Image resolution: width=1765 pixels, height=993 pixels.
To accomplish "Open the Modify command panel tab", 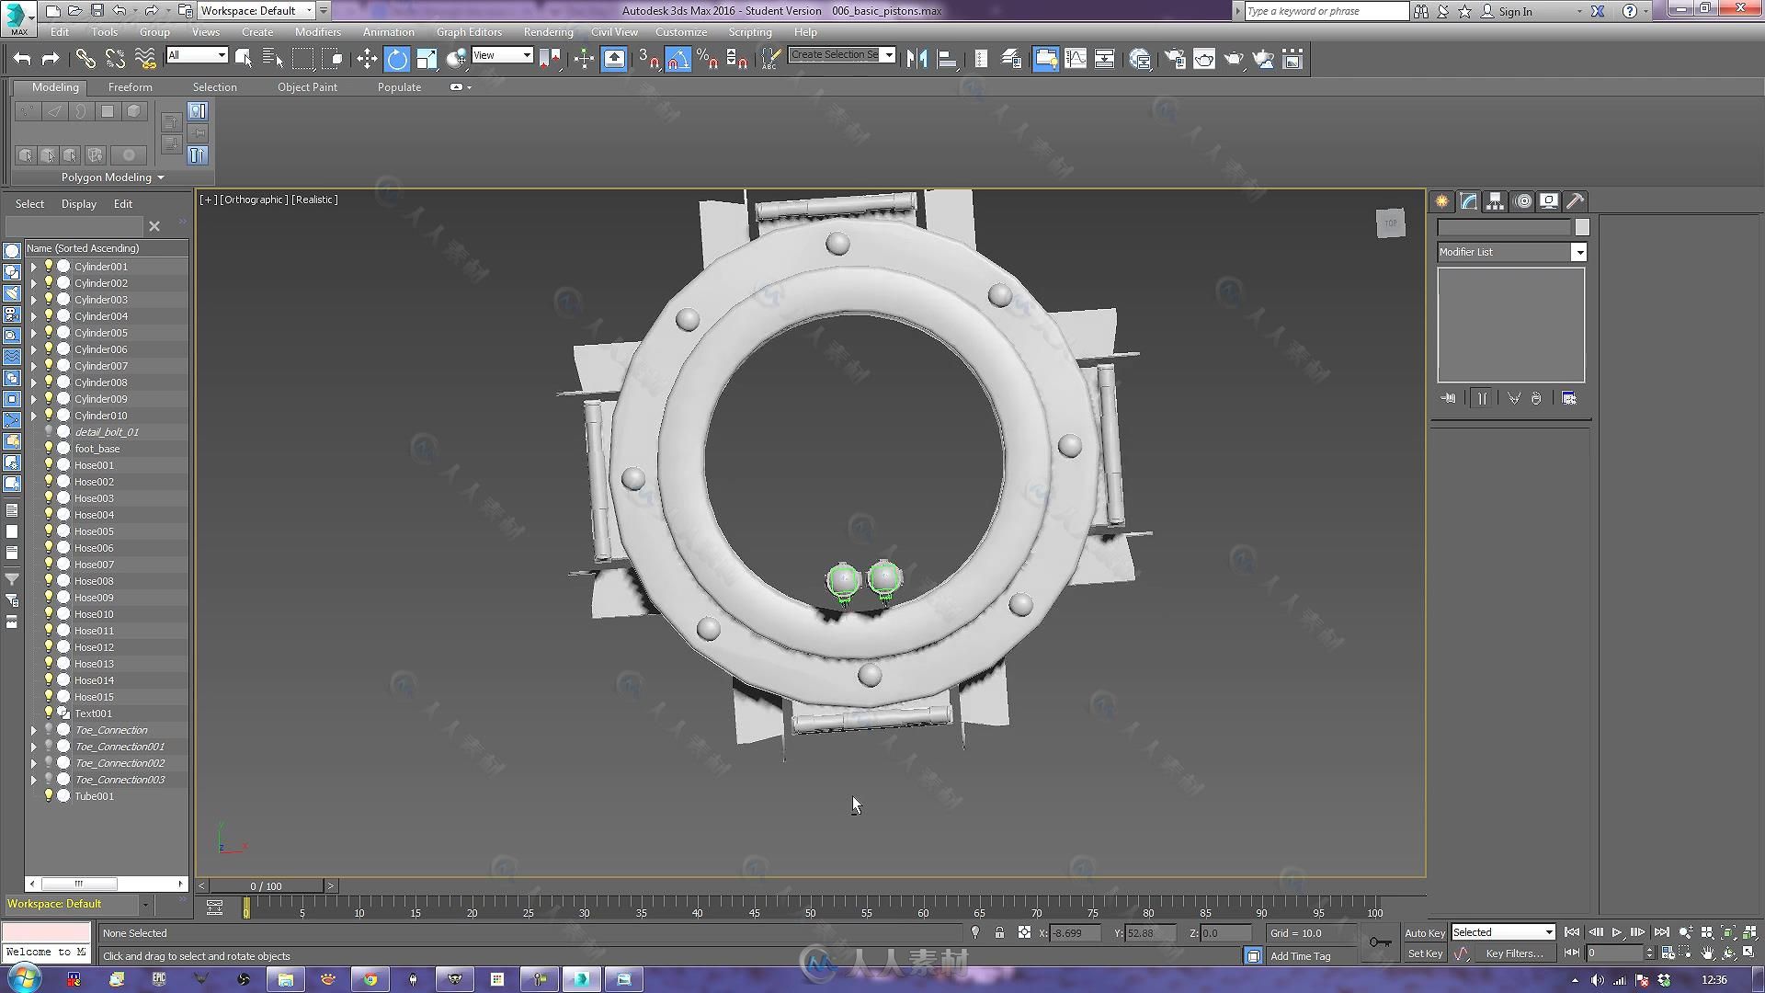I will (x=1469, y=201).
